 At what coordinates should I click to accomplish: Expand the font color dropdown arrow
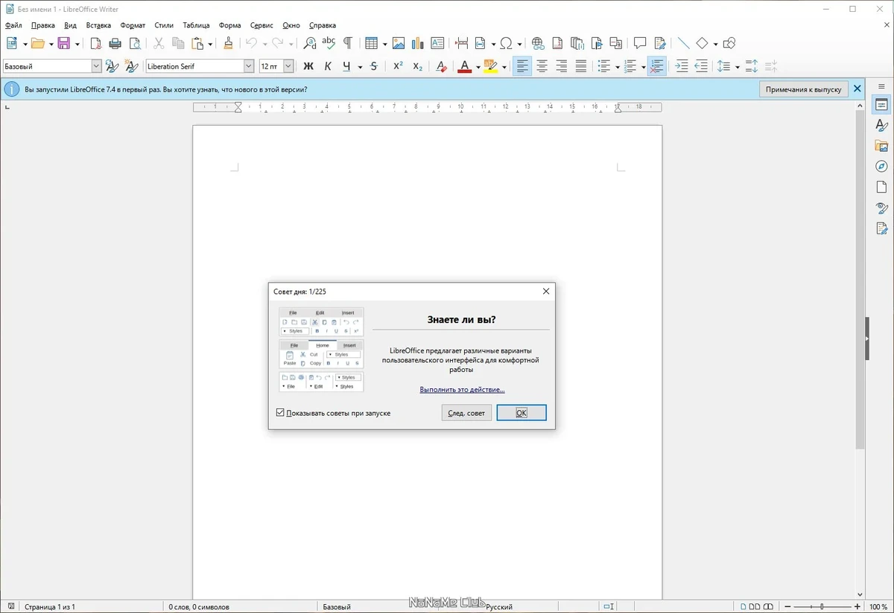click(479, 67)
